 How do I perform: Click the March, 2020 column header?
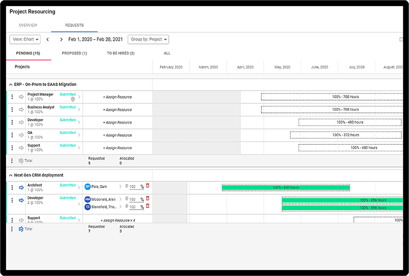pos(208,67)
